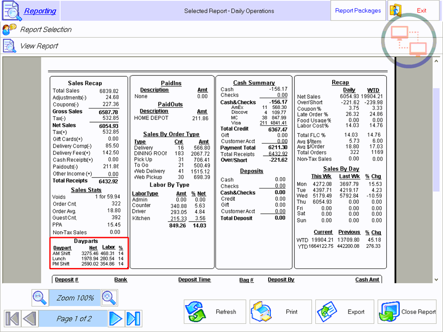Viewport: 443px width, 332px height.
Task: Export the report
Action: click(x=345, y=312)
